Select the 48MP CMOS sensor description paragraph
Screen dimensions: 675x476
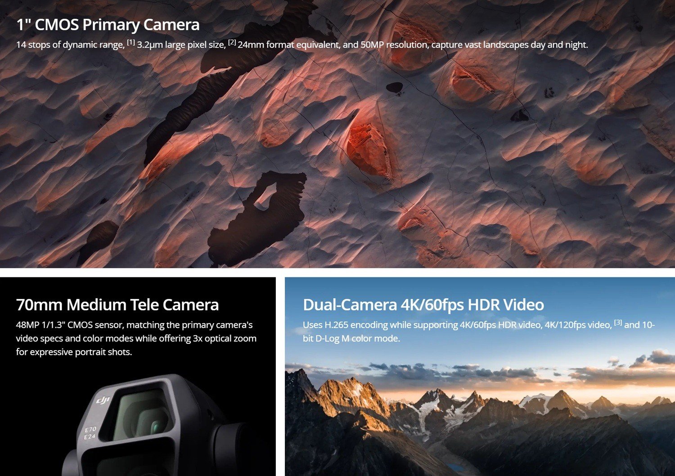click(136, 338)
